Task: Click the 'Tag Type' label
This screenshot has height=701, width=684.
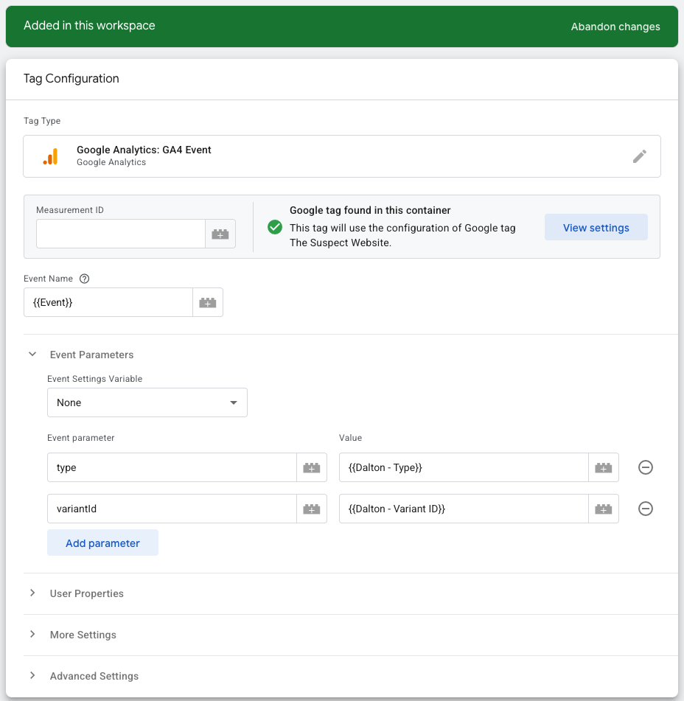Action: 42,121
